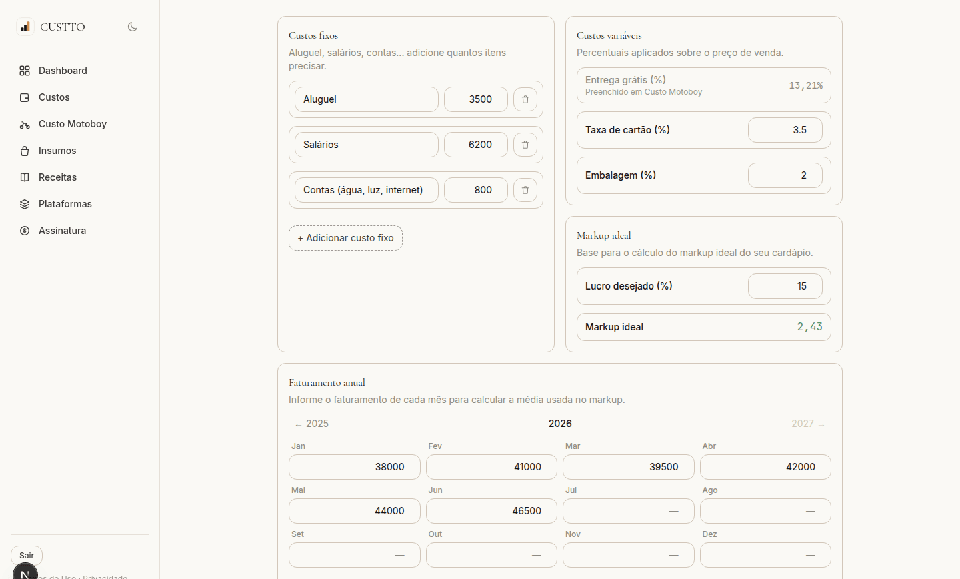The height and width of the screenshot is (579, 960).
Task: Click the Preenchido em Custo Motoboy note
Action: coord(643,92)
